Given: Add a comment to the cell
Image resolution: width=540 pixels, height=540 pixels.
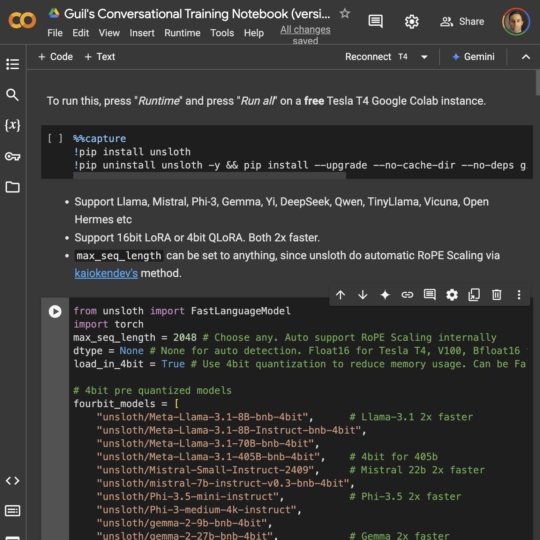Looking at the screenshot, I should point(430,295).
